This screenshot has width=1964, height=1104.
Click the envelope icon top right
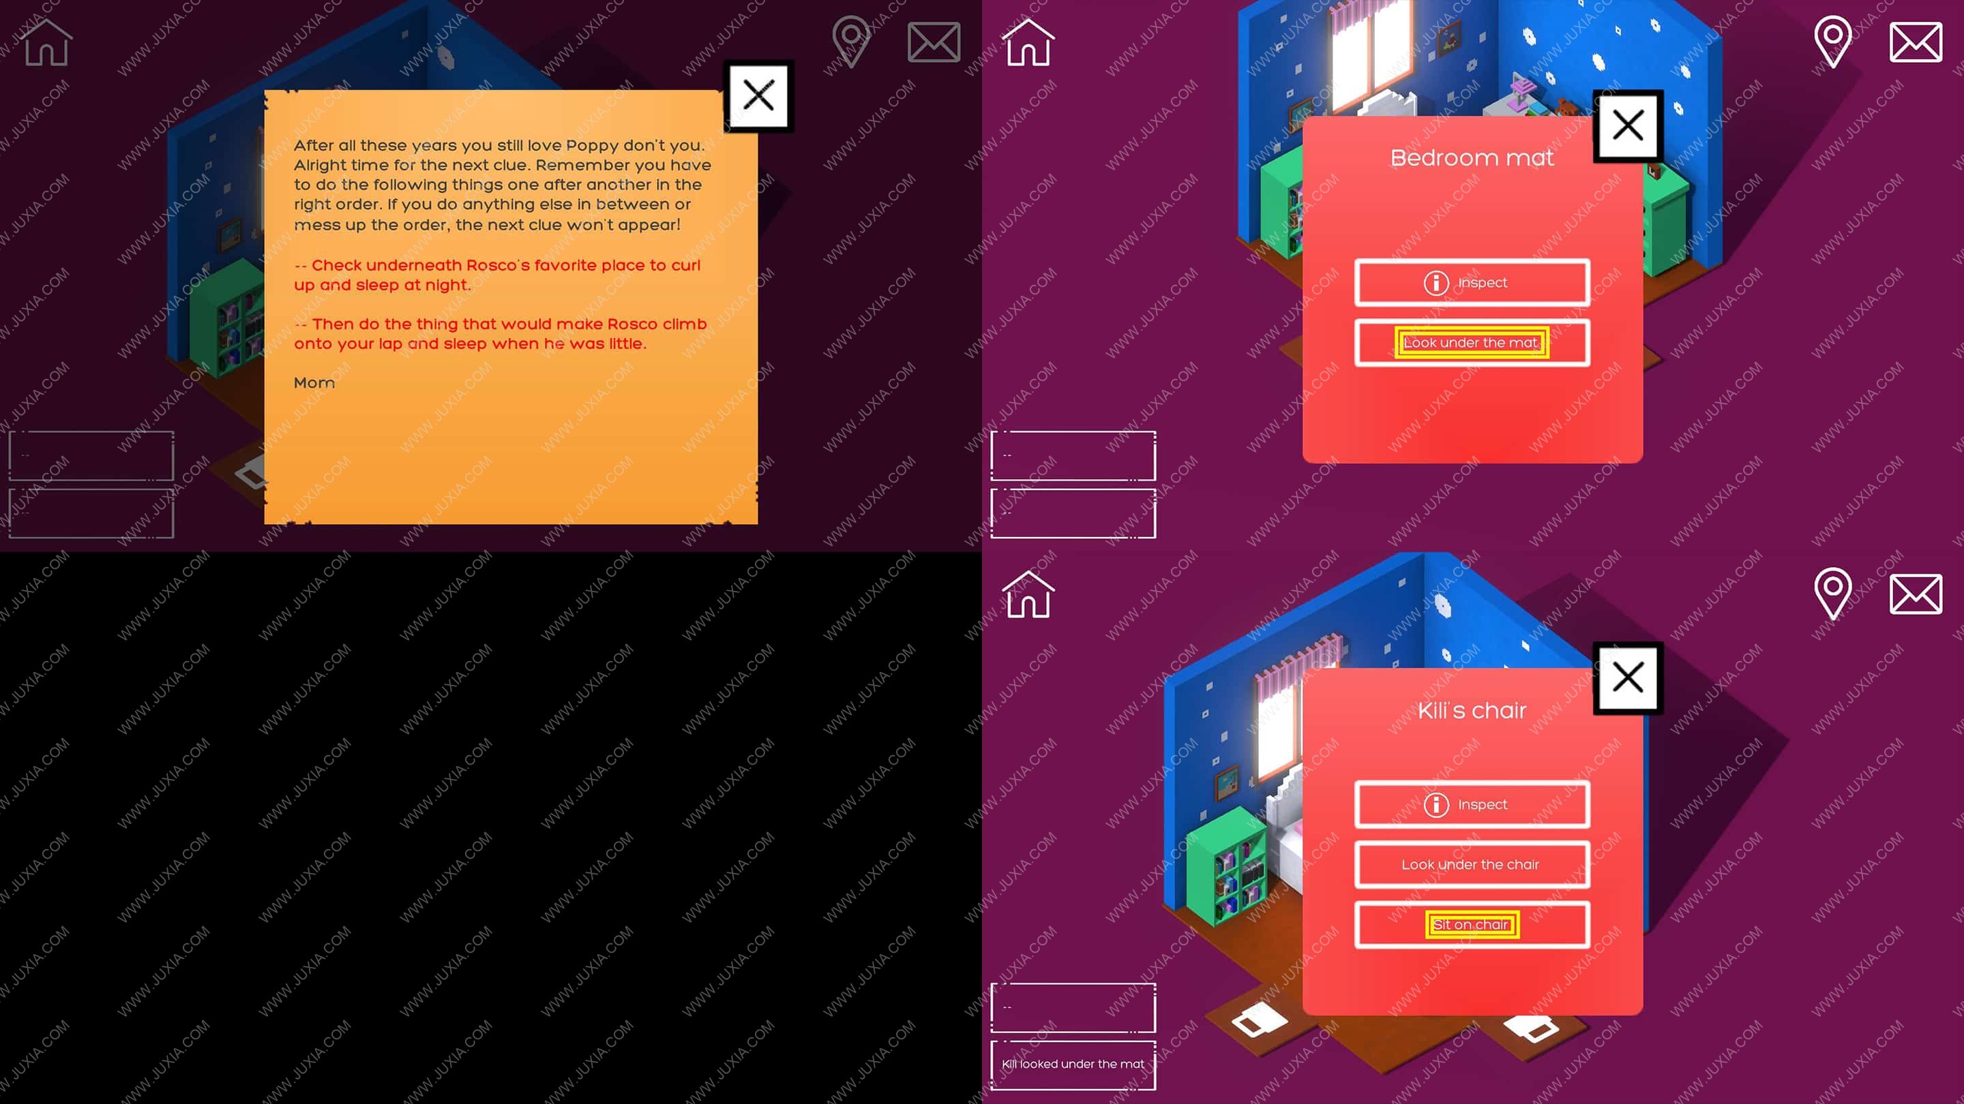[x=1916, y=40]
